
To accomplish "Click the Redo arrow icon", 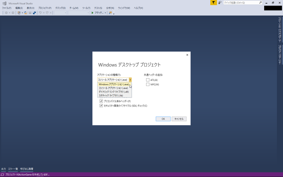I will [x=47, y=13].
